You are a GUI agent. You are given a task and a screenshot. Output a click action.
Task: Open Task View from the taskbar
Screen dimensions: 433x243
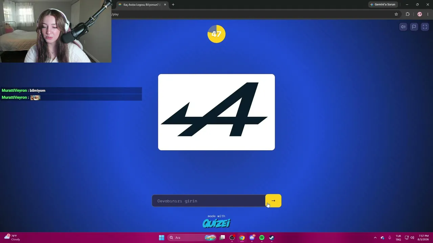coord(222,238)
